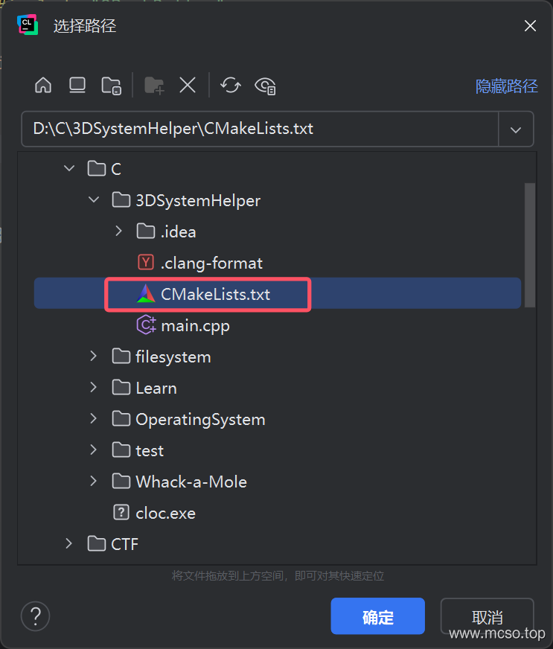Expand the filesystem folder
553x649 pixels.
click(x=94, y=357)
